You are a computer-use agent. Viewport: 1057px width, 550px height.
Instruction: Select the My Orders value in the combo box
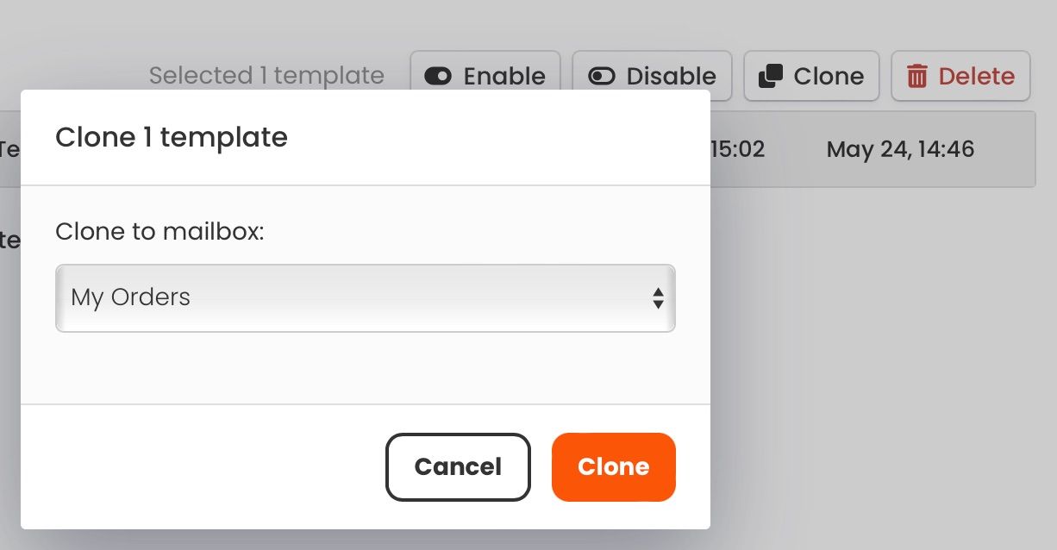coord(131,297)
